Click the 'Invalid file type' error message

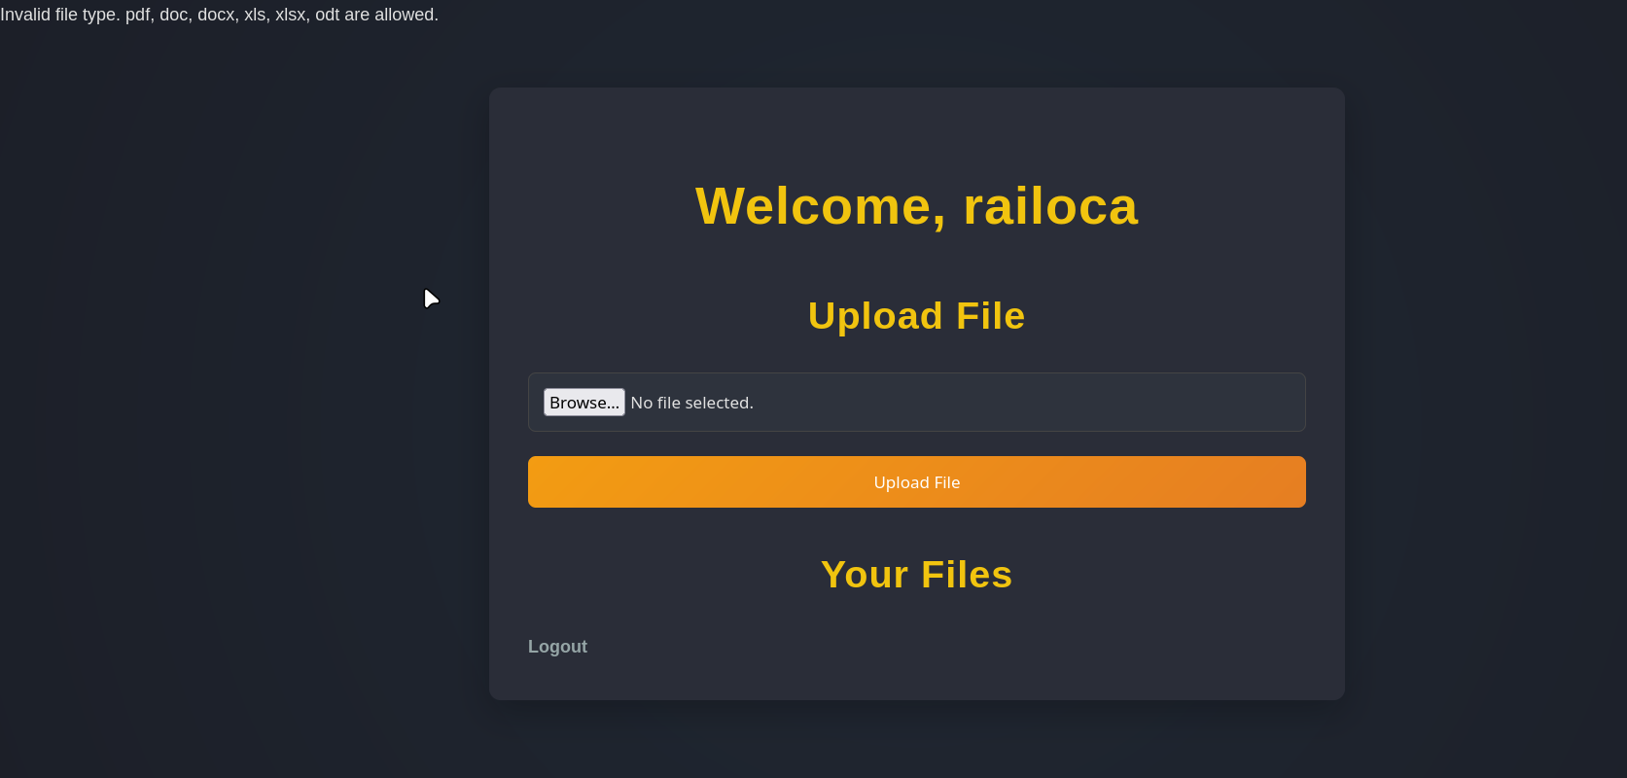tap(219, 15)
